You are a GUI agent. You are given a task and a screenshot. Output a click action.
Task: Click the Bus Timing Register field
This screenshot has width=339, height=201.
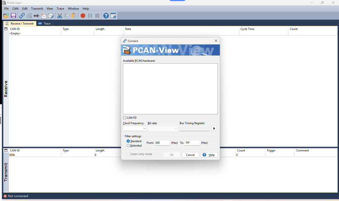pyautogui.click(x=195, y=128)
